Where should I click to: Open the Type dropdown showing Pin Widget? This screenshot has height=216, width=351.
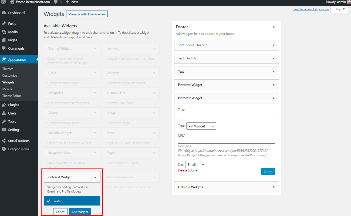(201, 126)
